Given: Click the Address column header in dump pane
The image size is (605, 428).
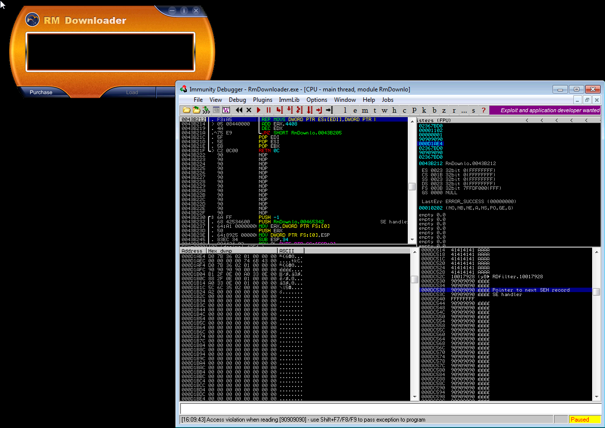Looking at the screenshot, I should point(193,251).
